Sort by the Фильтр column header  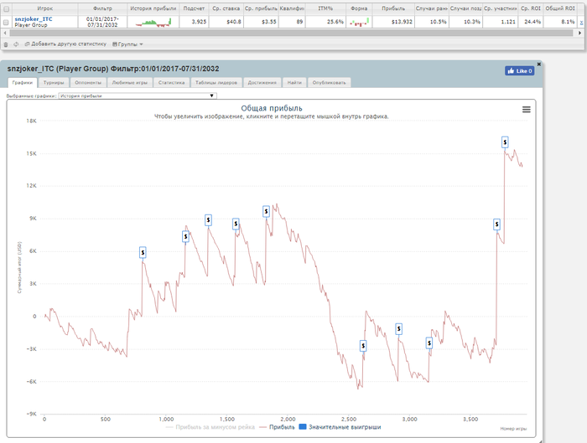point(102,8)
